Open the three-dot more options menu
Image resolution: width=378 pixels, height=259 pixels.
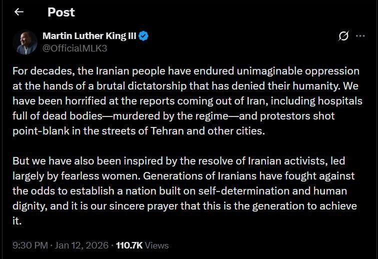pyautogui.click(x=360, y=36)
